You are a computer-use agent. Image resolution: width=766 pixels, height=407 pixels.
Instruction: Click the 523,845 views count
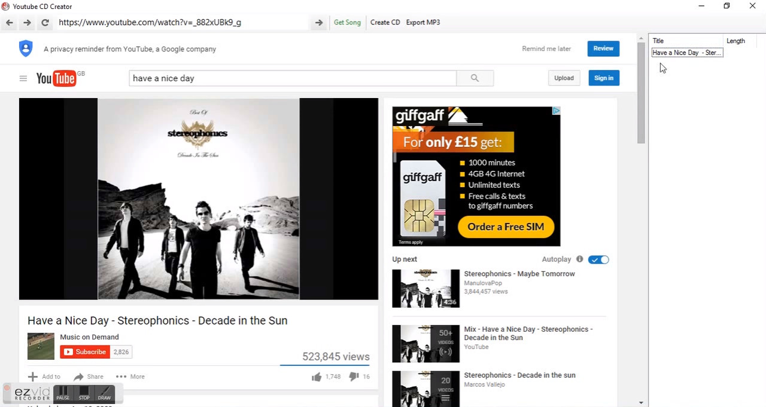click(x=336, y=357)
